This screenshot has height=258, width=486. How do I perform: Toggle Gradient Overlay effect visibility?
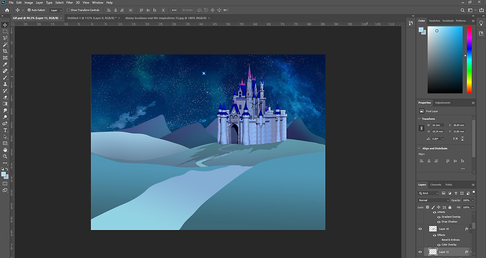(439, 217)
